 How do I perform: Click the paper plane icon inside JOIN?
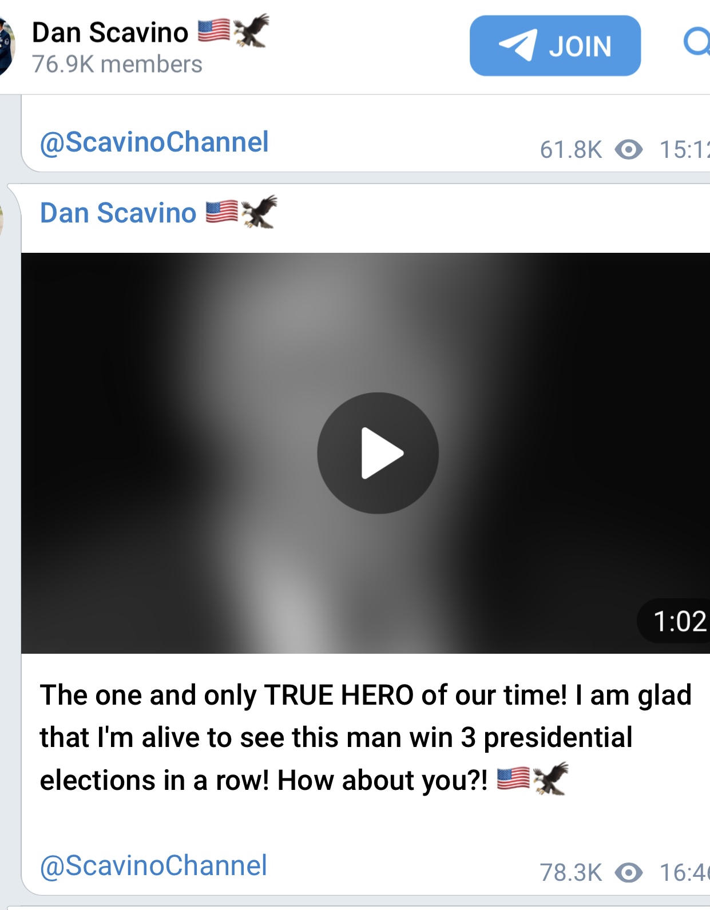point(518,45)
